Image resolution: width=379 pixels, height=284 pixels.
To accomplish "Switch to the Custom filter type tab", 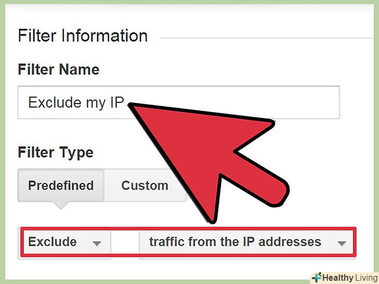I will (145, 185).
